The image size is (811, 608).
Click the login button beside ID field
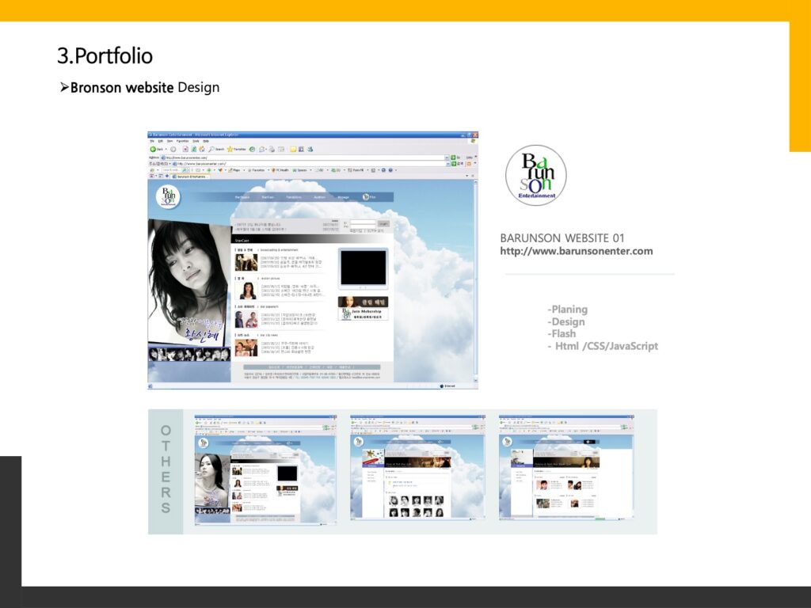click(x=383, y=224)
